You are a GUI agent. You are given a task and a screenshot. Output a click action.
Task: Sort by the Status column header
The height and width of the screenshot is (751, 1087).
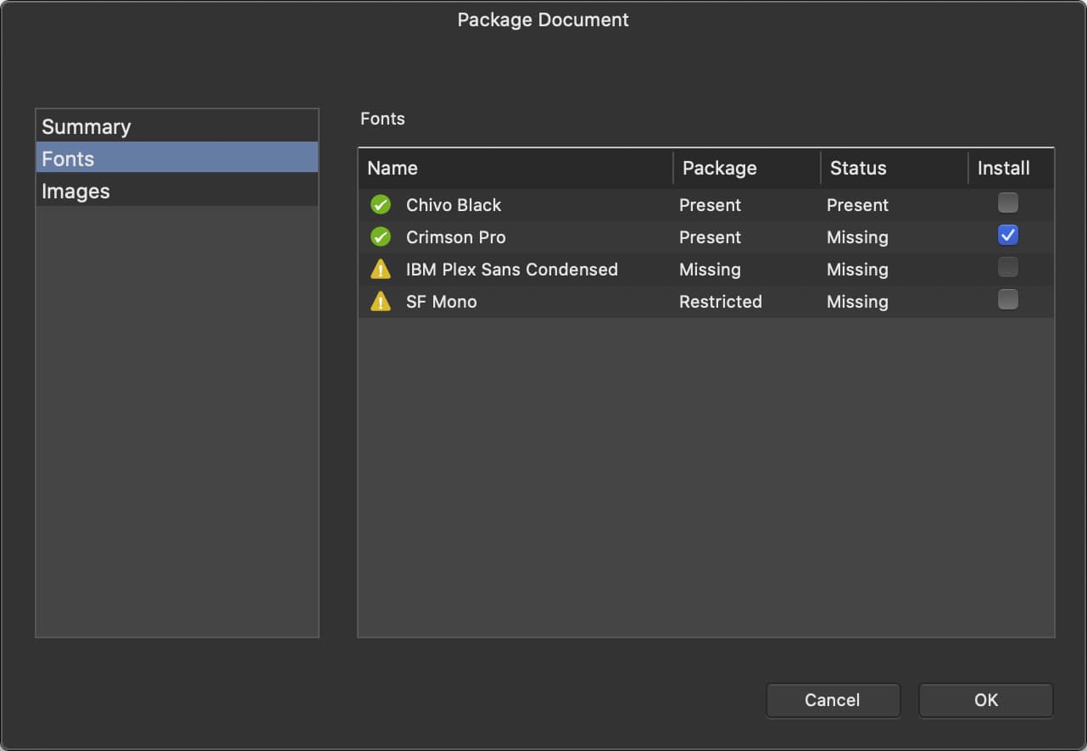[x=895, y=168]
